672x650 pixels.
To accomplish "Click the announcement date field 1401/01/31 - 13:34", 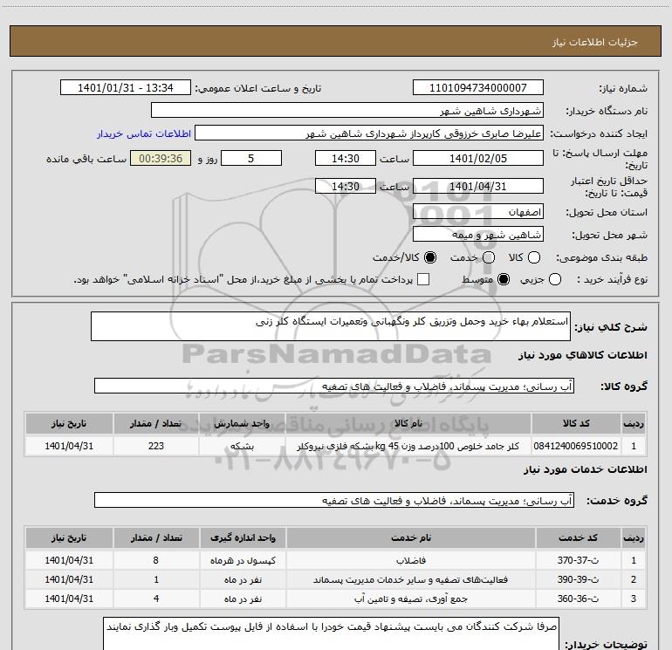I will pyautogui.click(x=126, y=88).
